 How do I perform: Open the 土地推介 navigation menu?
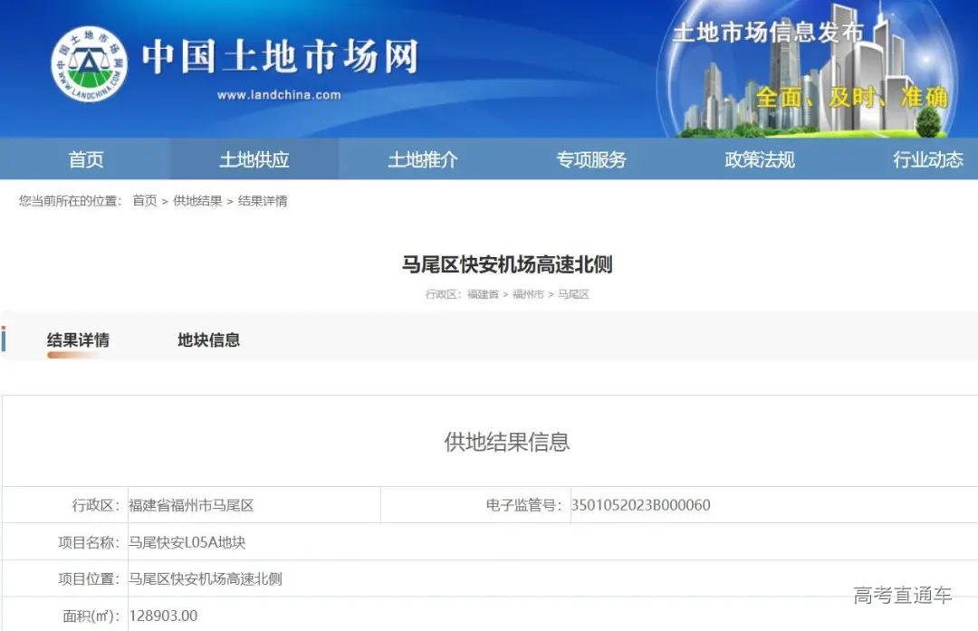423,159
